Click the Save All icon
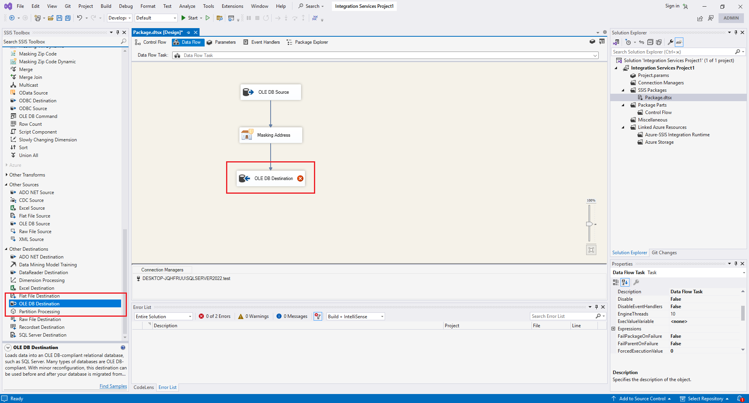 coord(68,18)
